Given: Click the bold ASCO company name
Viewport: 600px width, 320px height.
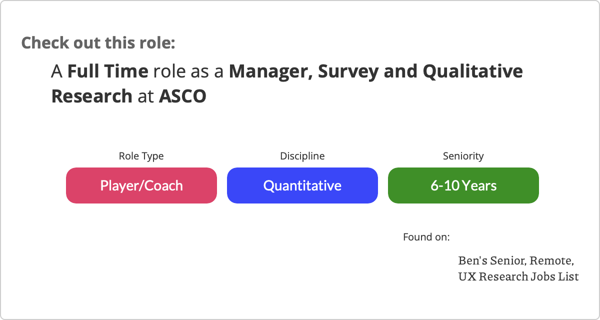Looking at the screenshot, I should tap(182, 96).
